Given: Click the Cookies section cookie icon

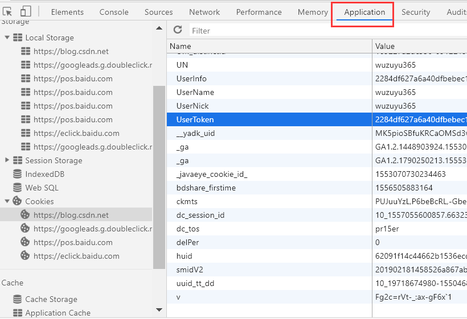Looking at the screenshot, I should [17, 201].
